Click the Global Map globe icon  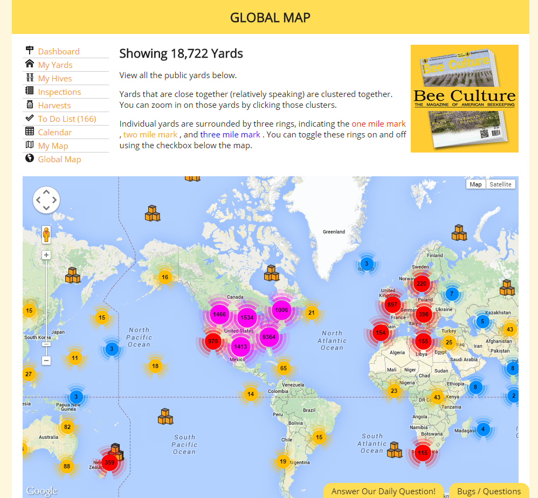point(30,159)
